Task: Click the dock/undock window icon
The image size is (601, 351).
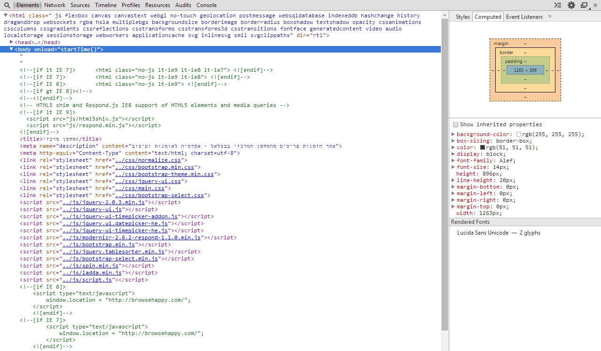Action: coord(584,5)
